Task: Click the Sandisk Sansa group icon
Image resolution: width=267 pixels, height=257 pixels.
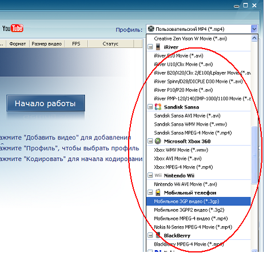Action: pos(158,107)
